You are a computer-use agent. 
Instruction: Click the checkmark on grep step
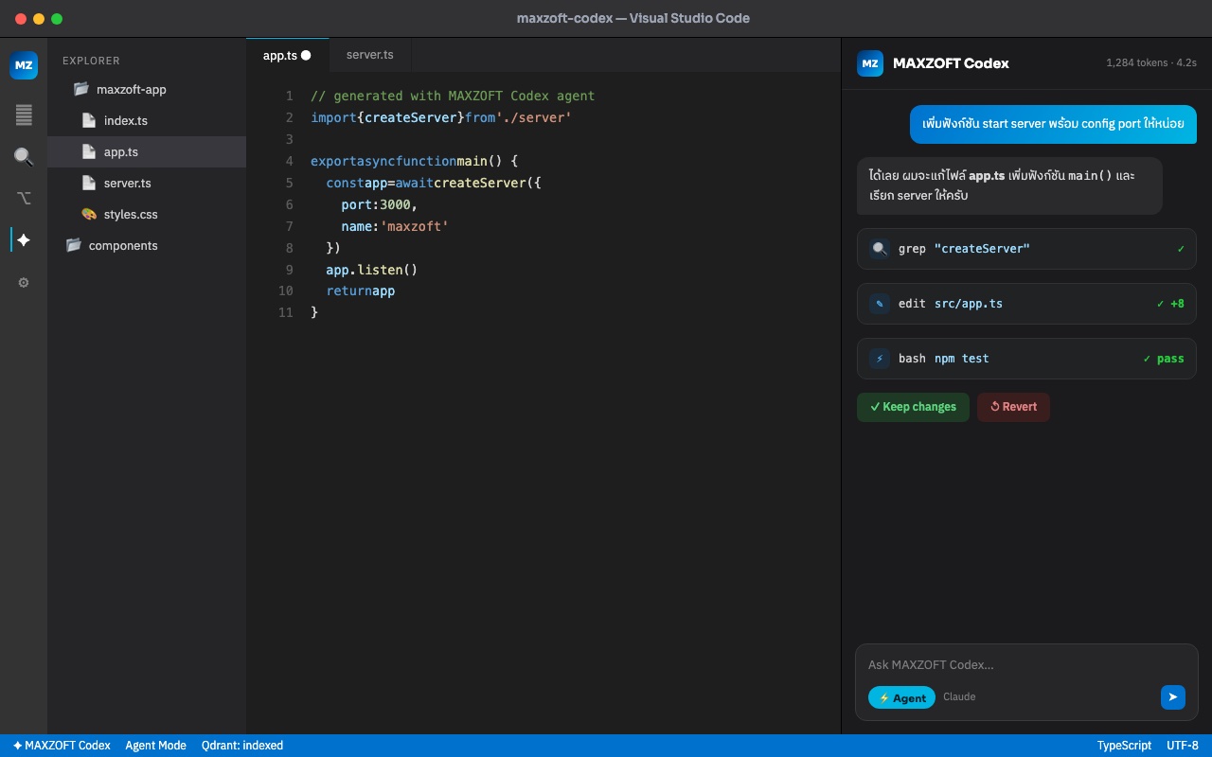(x=1181, y=249)
